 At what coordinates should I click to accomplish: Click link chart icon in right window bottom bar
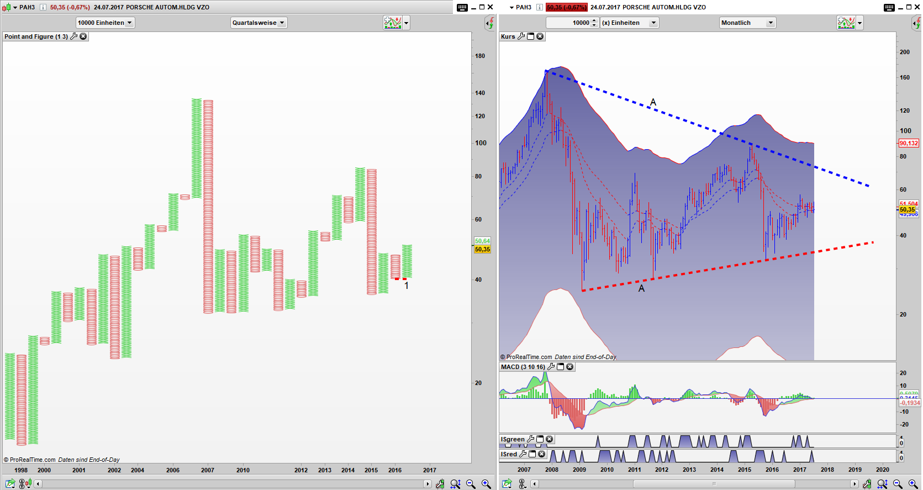click(x=523, y=484)
